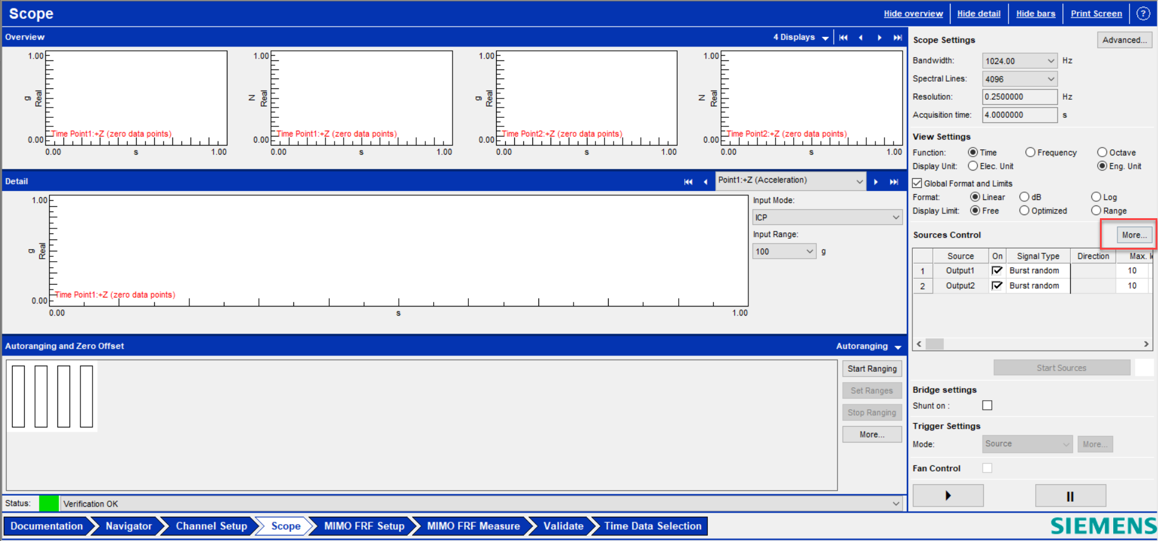This screenshot has width=1158, height=541.
Task: Select Time function radio button
Action: pyautogui.click(x=973, y=152)
